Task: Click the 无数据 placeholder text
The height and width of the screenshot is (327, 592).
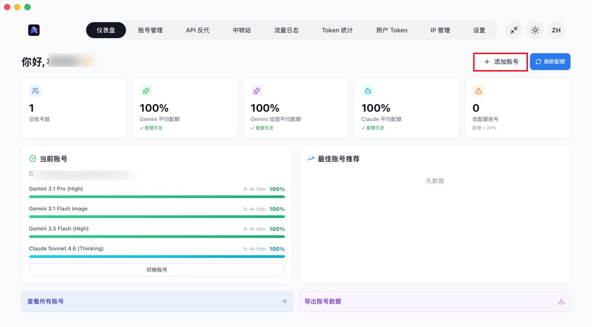Action: click(x=434, y=181)
